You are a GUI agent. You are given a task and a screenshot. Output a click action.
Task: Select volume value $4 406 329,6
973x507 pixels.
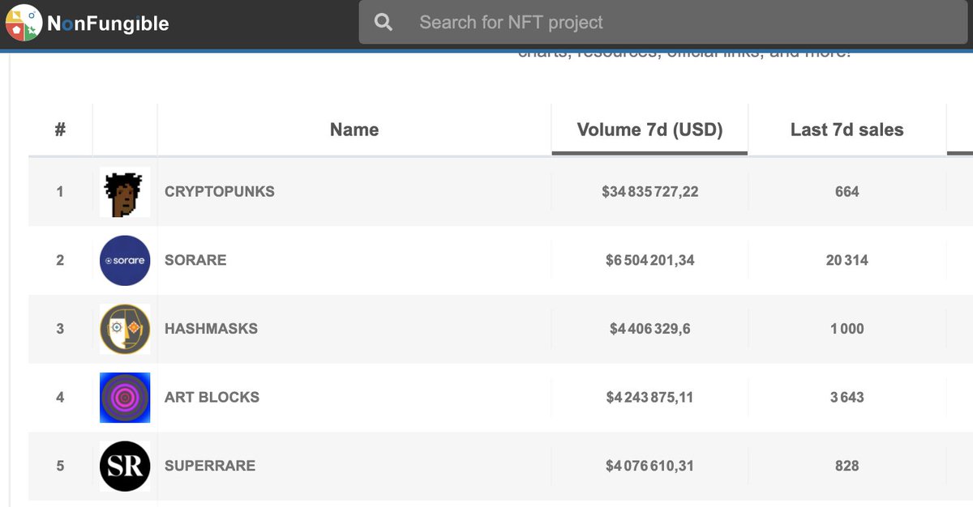pyautogui.click(x=649, y=329)
